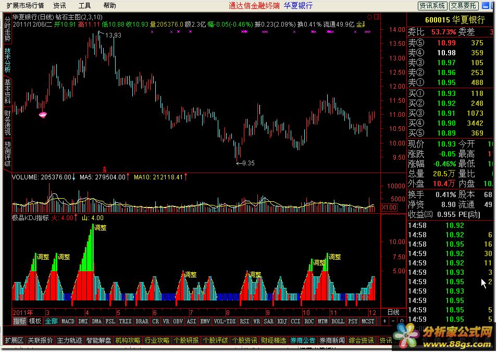Switch the indicator to KDJ

[x=282, y=321]
